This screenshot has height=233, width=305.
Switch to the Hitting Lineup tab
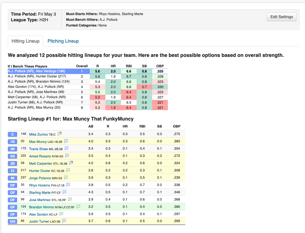(x=26, y=41)
